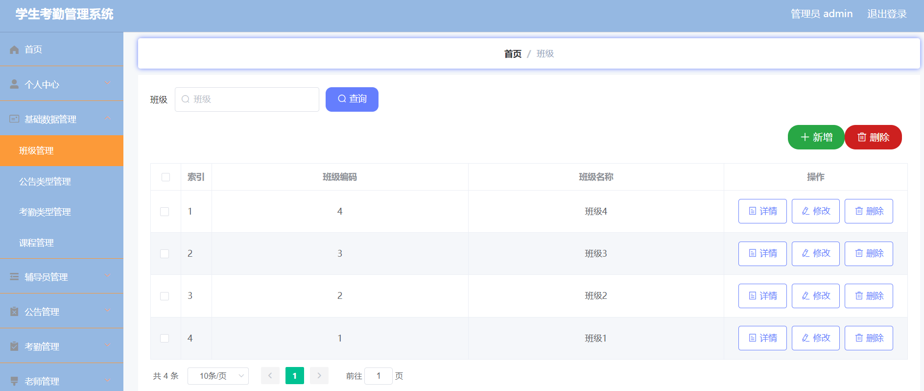Click the document icon in 班级2 详情 button
The width and height of the screenshot is (924, 391).
coord(753,296)
